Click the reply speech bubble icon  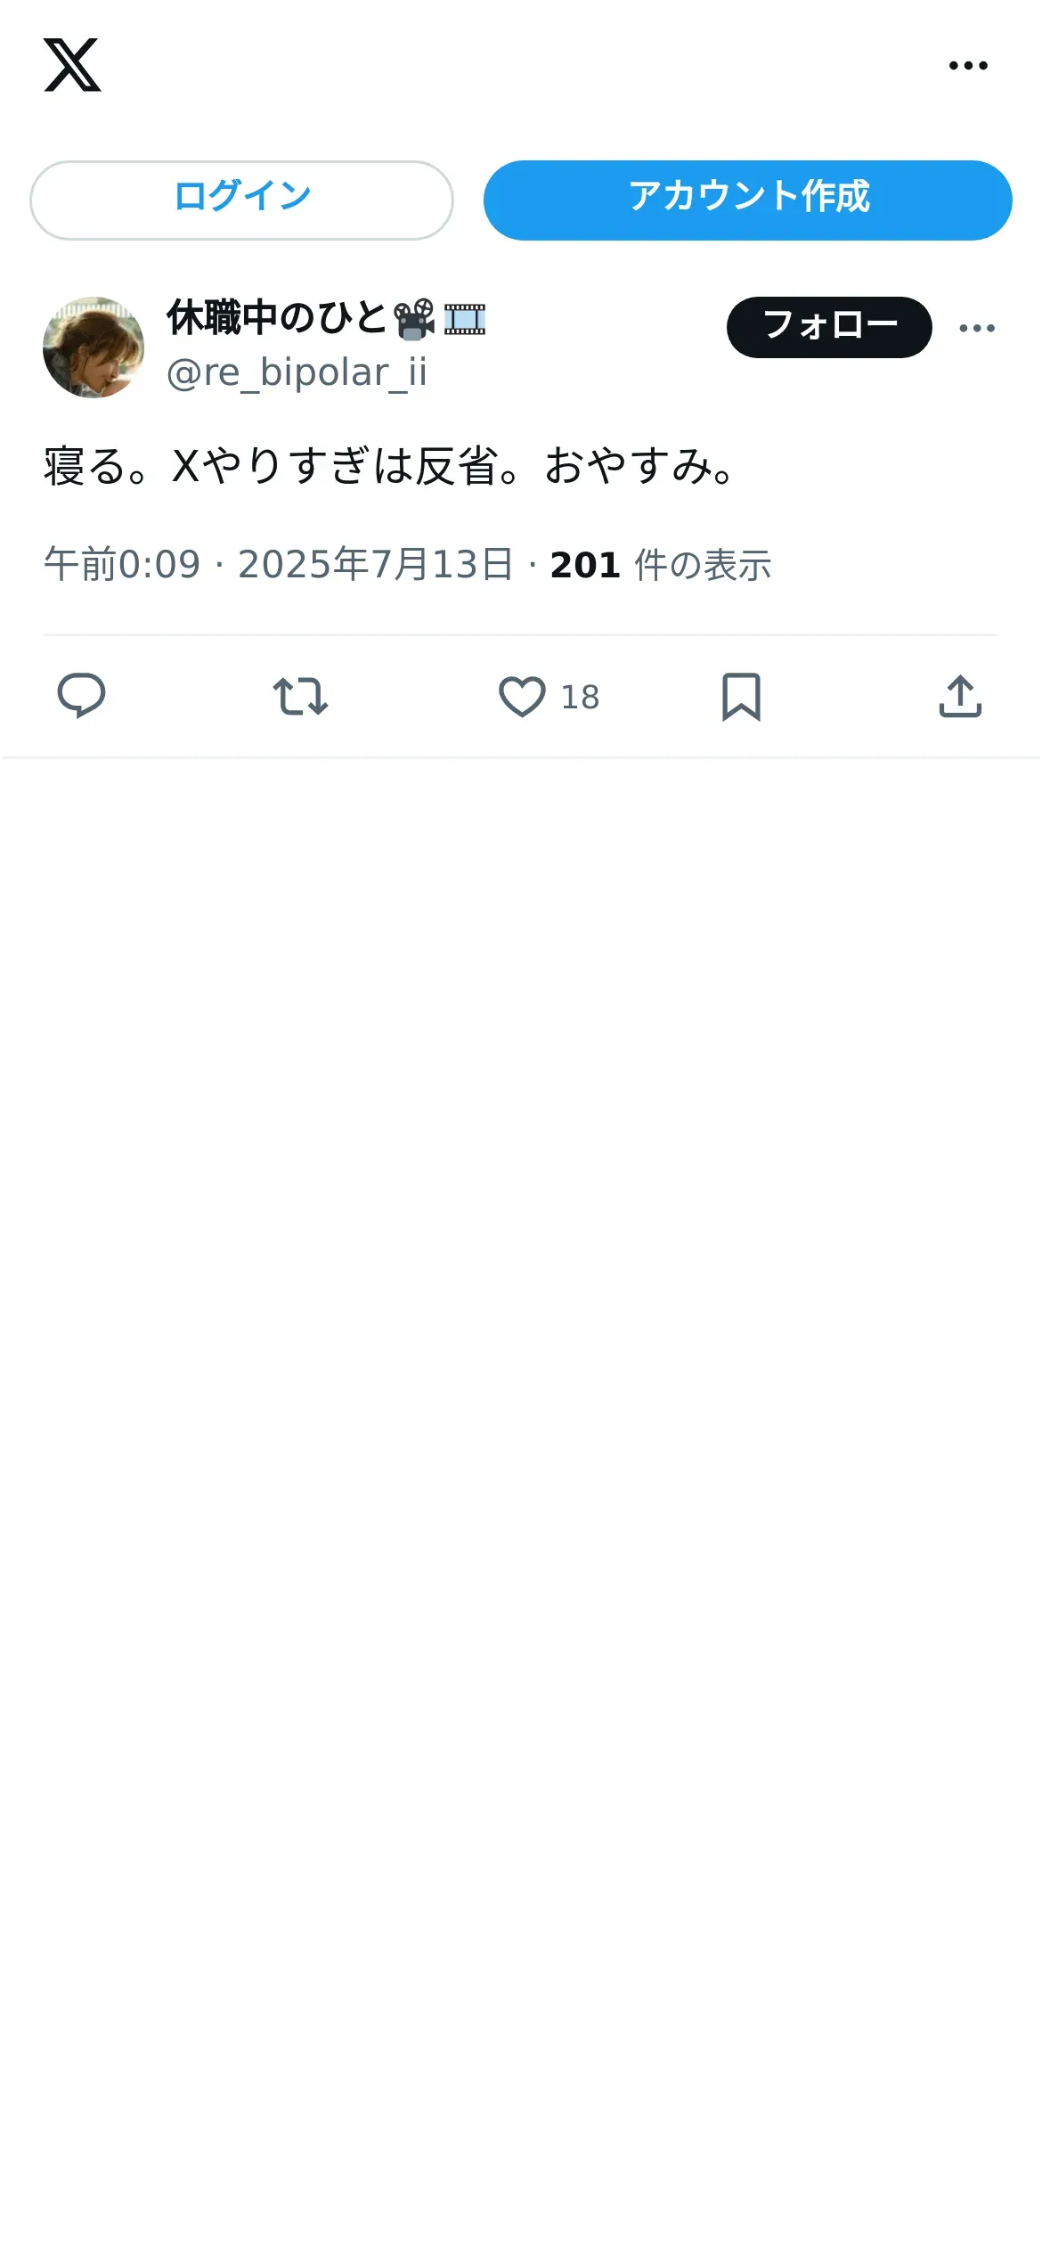point(81,696)
